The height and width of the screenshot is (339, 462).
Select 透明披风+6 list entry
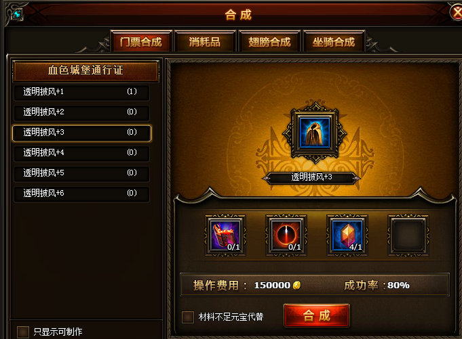[81, 194]
